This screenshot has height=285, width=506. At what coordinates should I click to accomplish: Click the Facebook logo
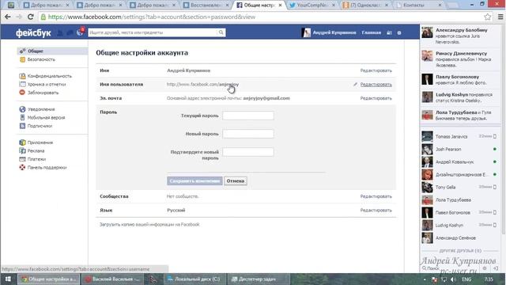(x=33, y=32)
